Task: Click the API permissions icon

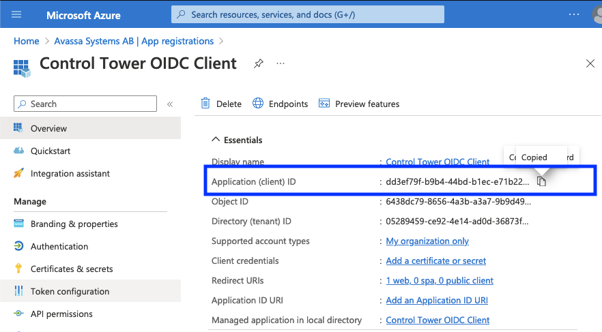Action: coord(18,313)
